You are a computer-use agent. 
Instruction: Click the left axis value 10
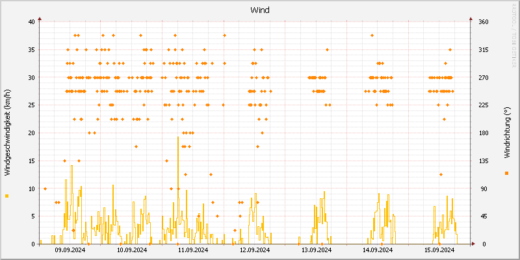(31, 188)
